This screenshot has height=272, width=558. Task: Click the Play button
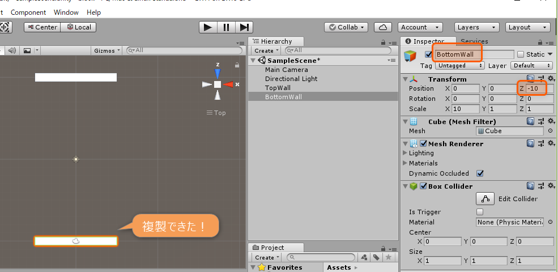point(208,27)
